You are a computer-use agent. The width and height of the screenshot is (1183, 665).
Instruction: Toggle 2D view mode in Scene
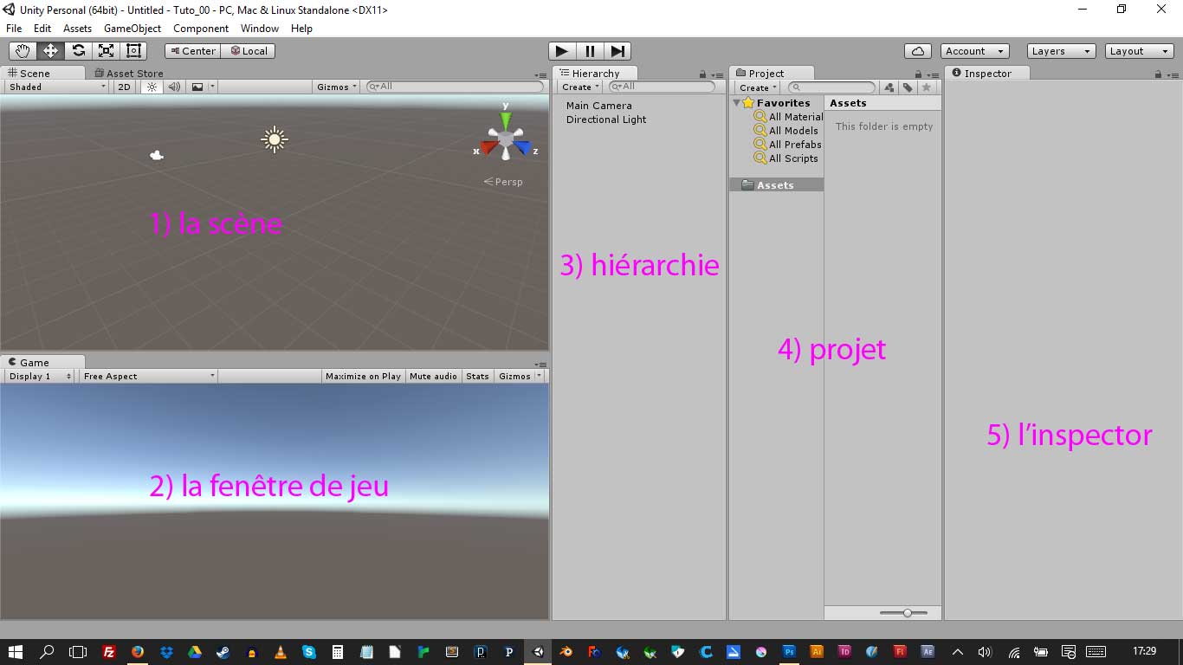(x=125, y=87)
